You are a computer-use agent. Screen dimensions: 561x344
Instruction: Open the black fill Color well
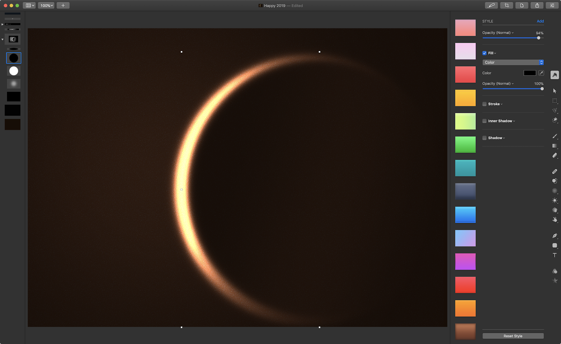529,73
